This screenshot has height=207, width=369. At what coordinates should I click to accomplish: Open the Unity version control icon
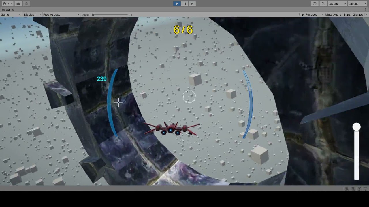click(27, 4)
